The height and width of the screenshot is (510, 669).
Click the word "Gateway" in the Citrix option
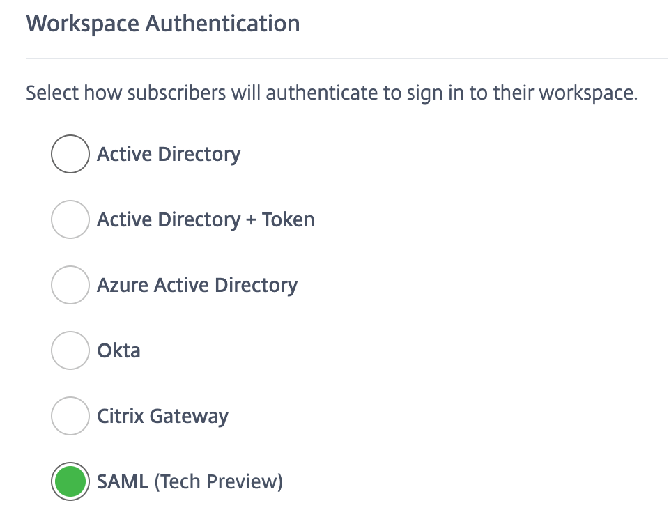tap(189, 416)
